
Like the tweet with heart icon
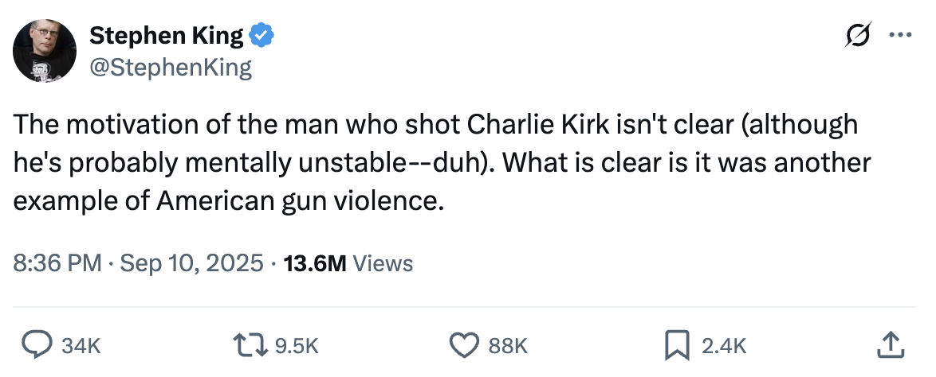coord(463,344)
